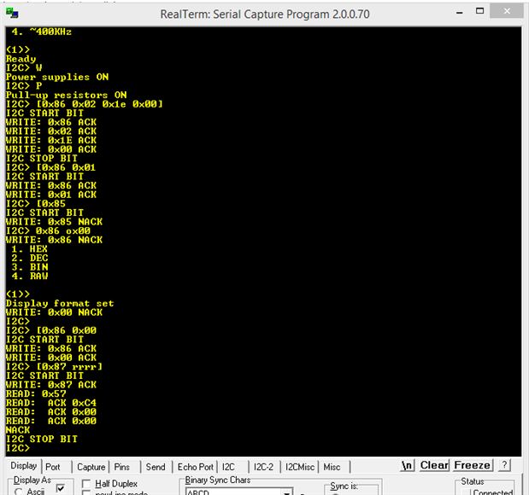Viewport: 529px width, 495px height.
Task: Click the 'WRITE: 0x87 ACK' terminal line
Action: click(x=51, y=385)
